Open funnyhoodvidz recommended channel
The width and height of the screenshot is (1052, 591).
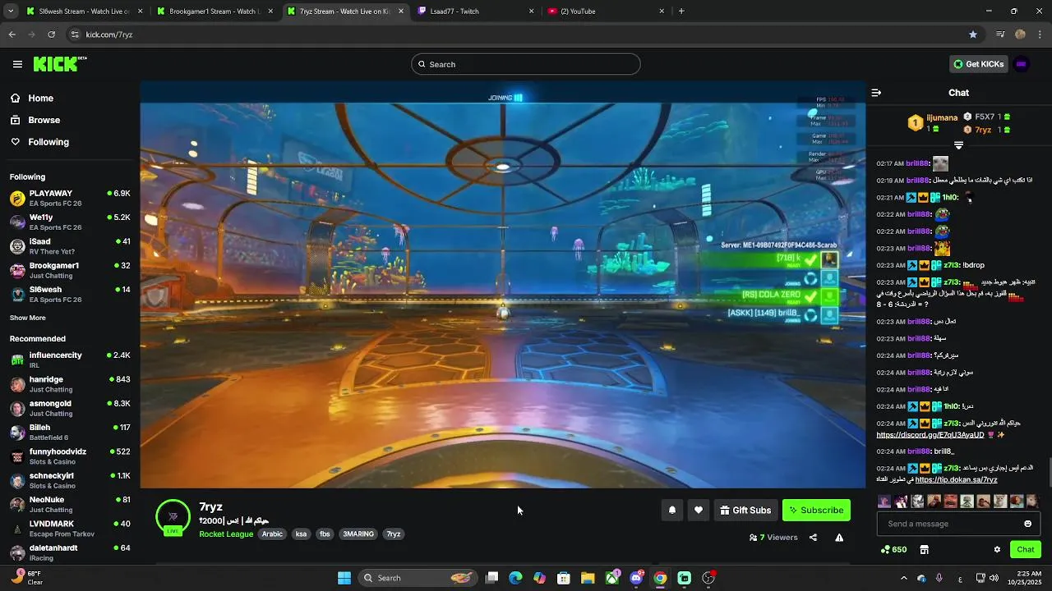point(70,456)
